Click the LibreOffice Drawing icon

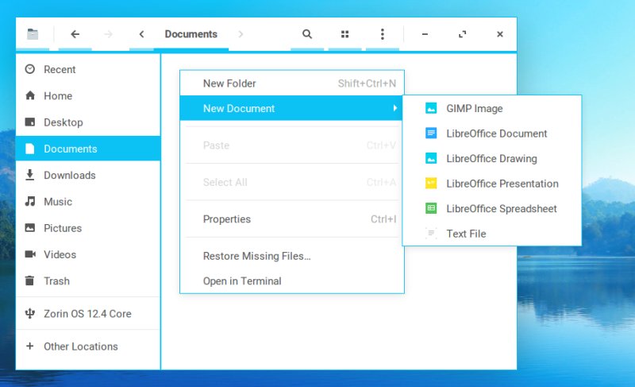(431, 158)
